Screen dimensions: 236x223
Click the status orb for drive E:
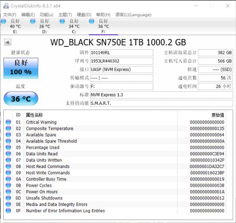pos(3,21)
